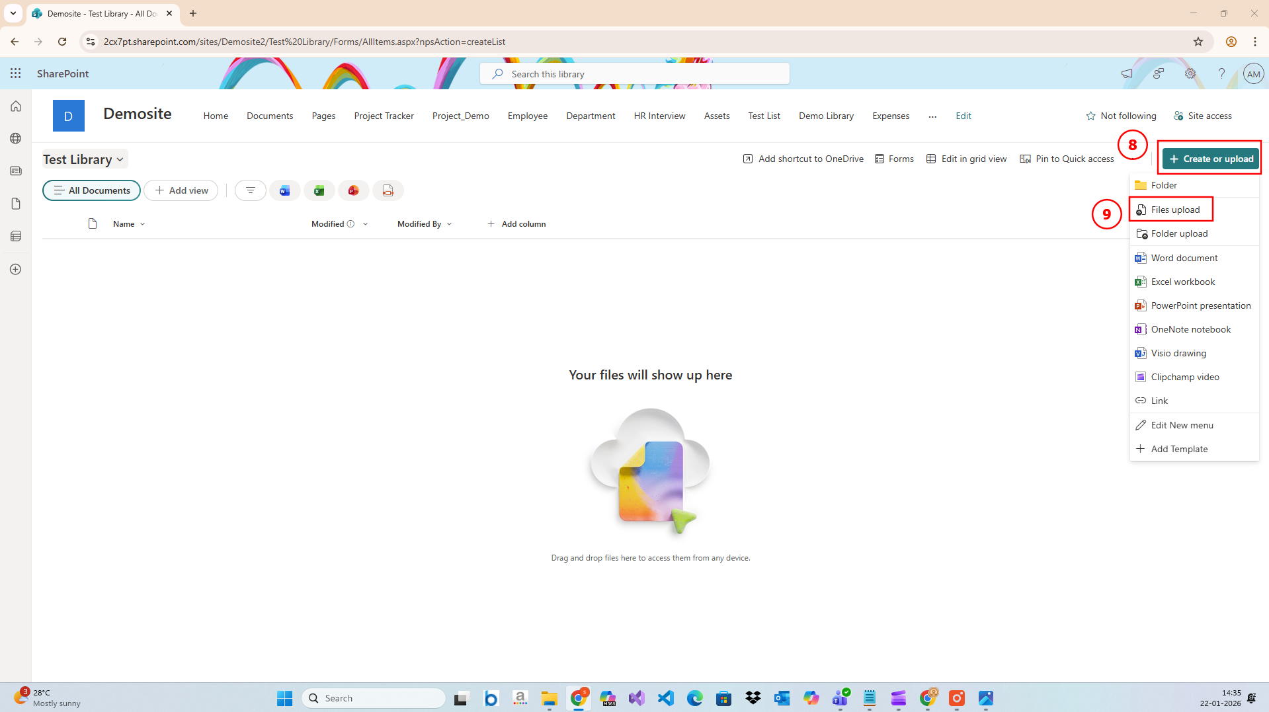Open the SharePoint app launcher grid
This screenshot has height=712, width=1269.
click(x=16, y=73)
